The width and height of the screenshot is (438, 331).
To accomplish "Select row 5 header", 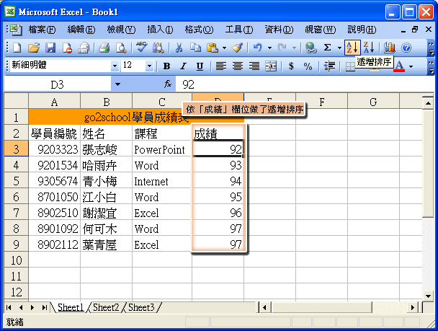I will (16, 181).
